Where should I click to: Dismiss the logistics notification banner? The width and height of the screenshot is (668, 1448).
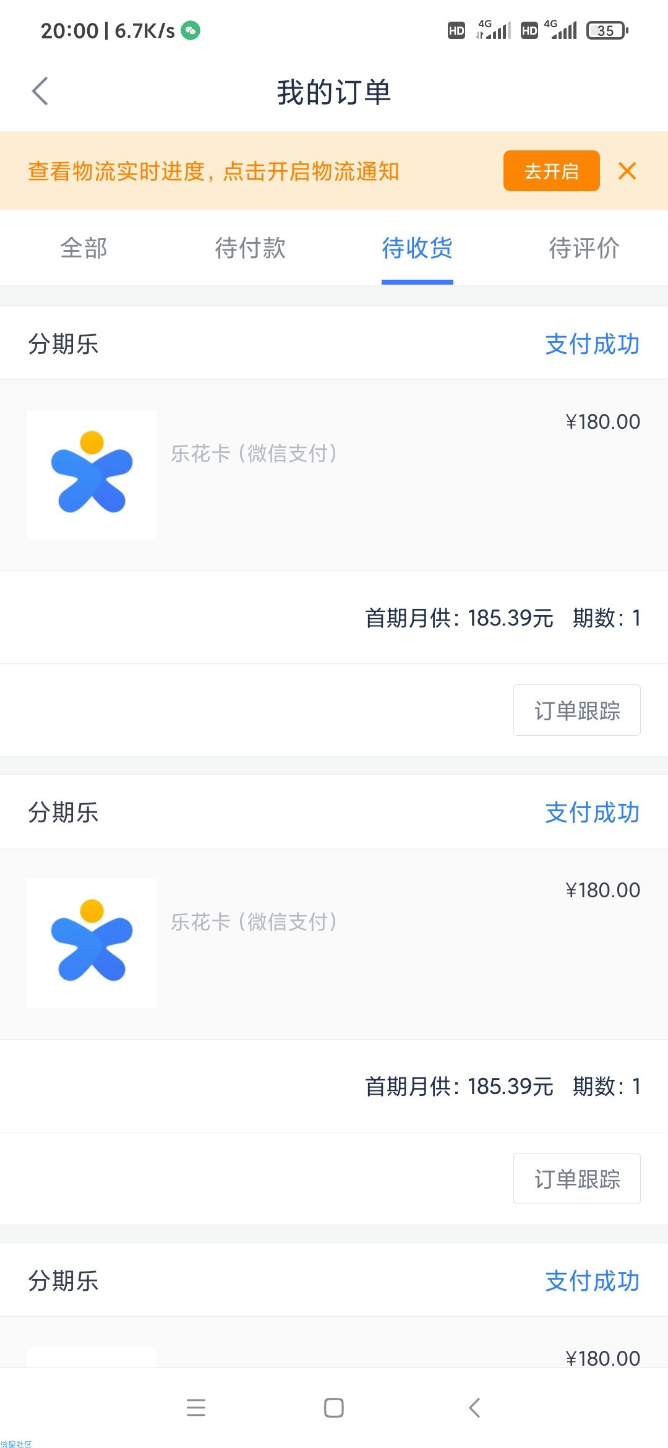pos(627,171)
